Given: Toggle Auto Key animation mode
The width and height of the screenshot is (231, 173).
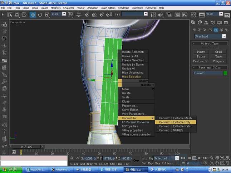Looking at the screenshot, I should pos(147,158).
